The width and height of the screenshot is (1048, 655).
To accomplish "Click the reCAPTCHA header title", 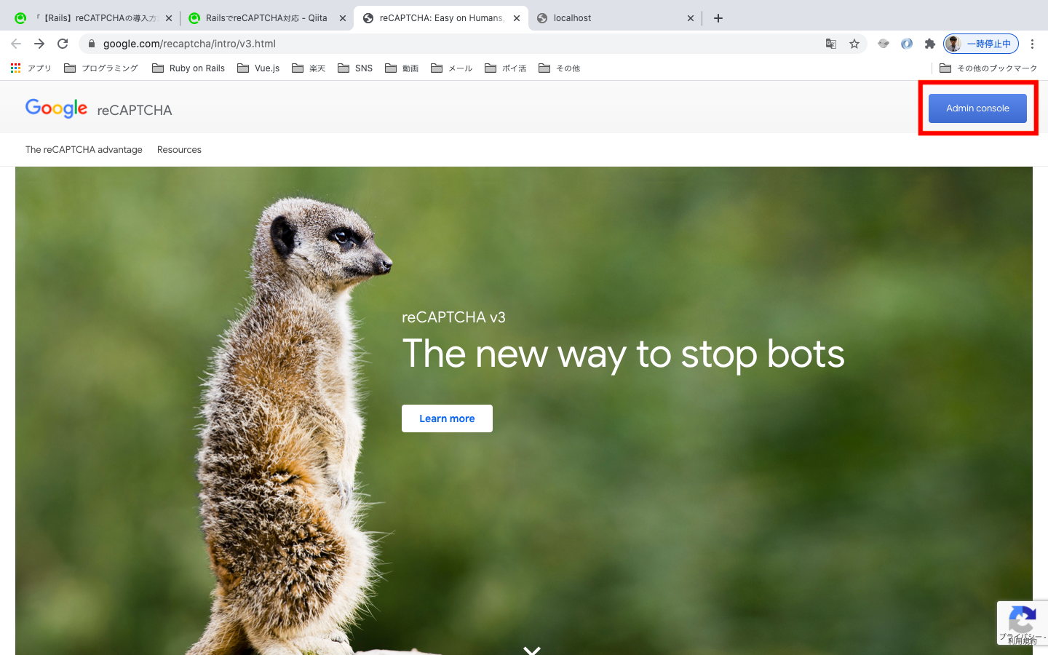I will (x=135, y=110).
